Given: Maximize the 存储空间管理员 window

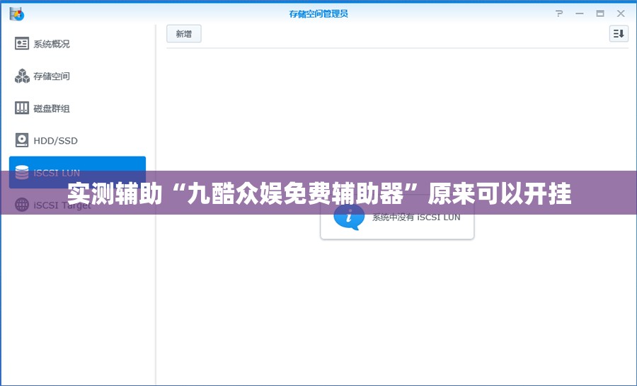Looking at the screenshot, I should coord(600,13).
